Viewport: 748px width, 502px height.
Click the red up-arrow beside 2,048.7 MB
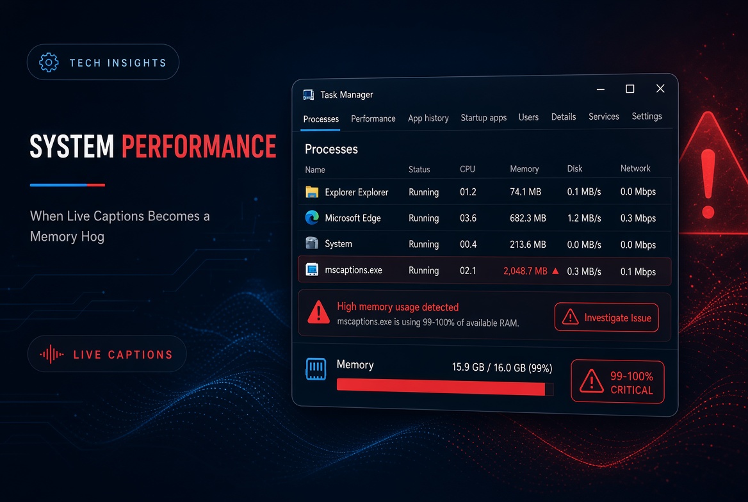(x=555, y=271)
